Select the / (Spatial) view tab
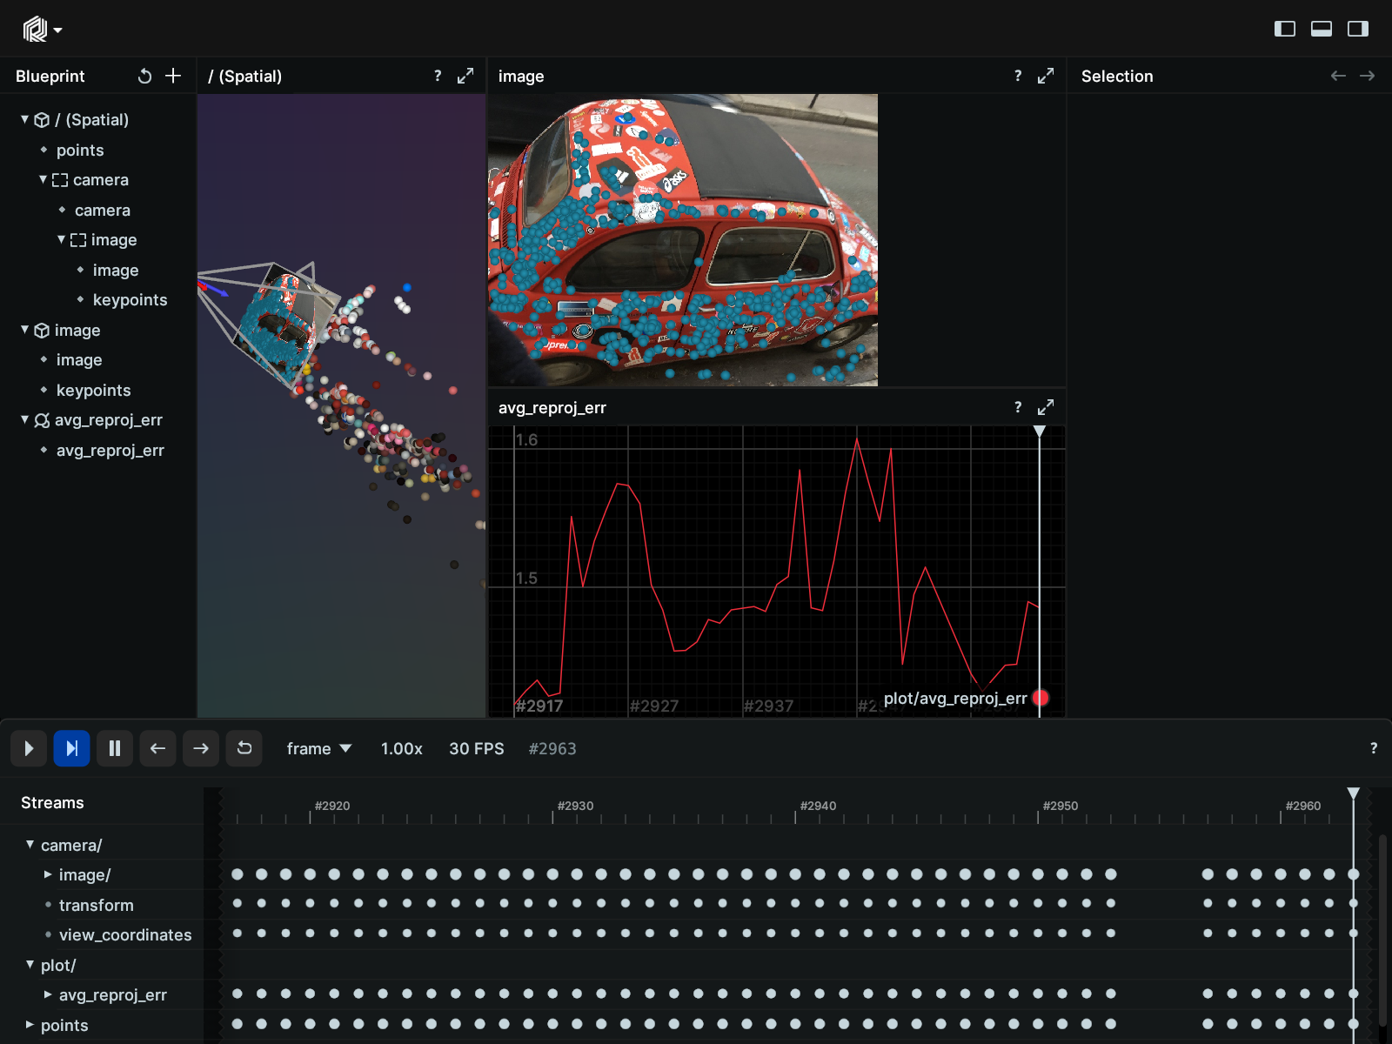The image size is (1392, 1044). [x=245, y=76]
